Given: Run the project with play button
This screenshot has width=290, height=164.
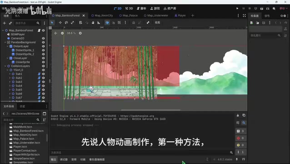Looking at the screenshot, I should [x=237, y=8].
